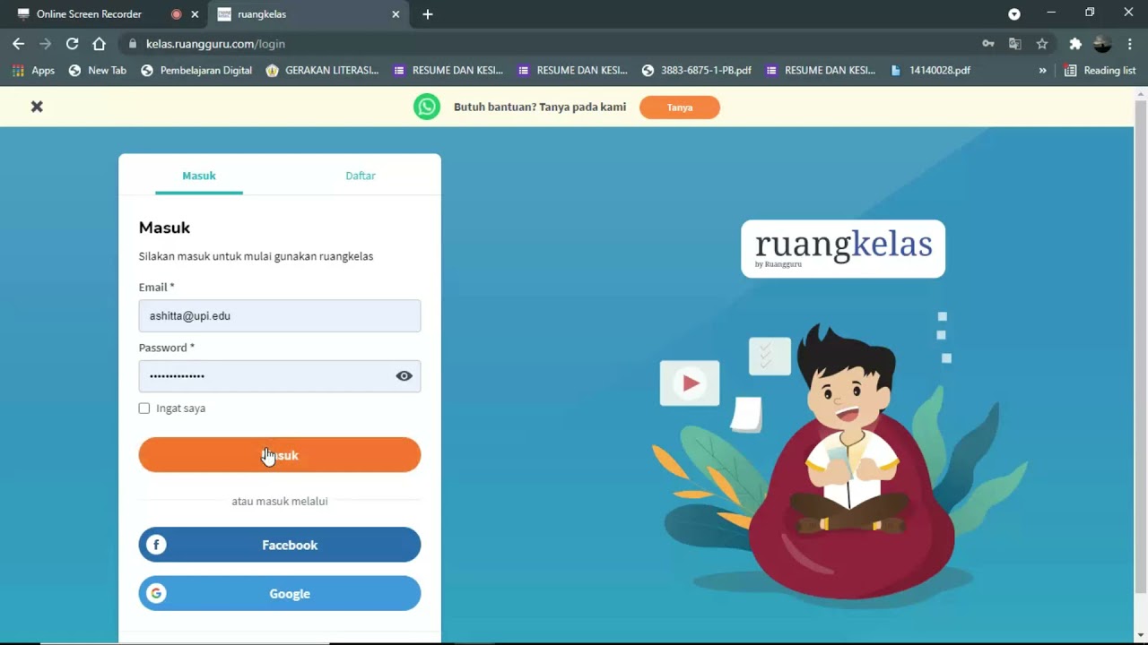The width and height of the screenshot is (1148, 645).
Task: Switch to the Daftar tab
Action: [361, 176]
